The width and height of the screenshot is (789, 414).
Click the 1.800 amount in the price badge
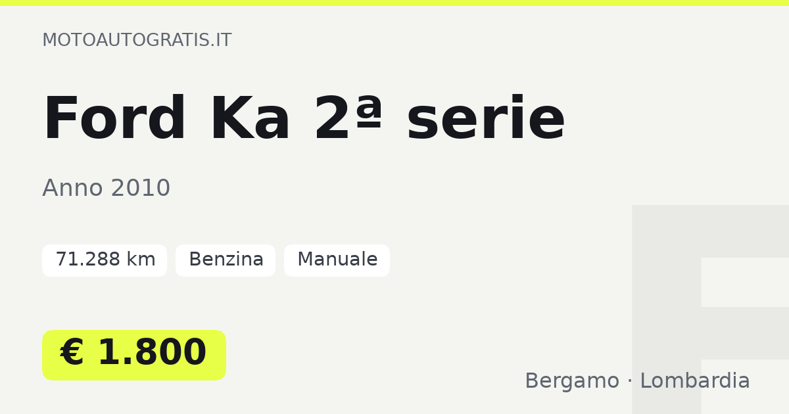click(x=152, y=354)
